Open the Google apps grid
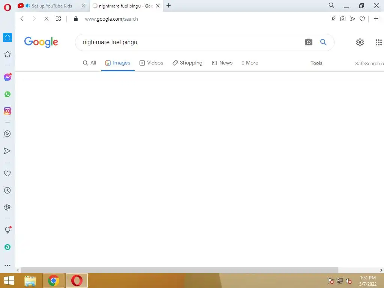384x288 pixels. [379, 42]
